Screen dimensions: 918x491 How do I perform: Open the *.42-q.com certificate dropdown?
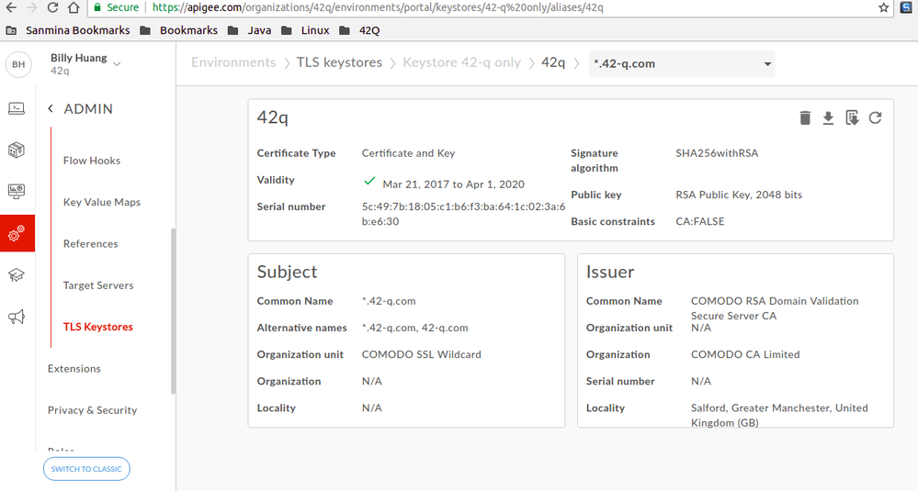[682, 63]
